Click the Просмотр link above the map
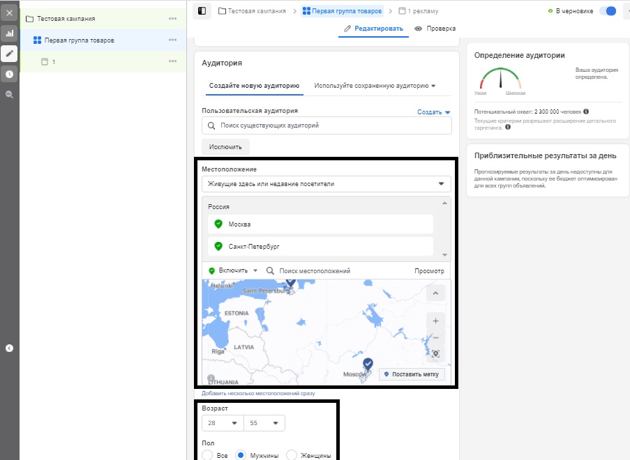The width and height of the screenshot is (630, 460). pos(430,271)
